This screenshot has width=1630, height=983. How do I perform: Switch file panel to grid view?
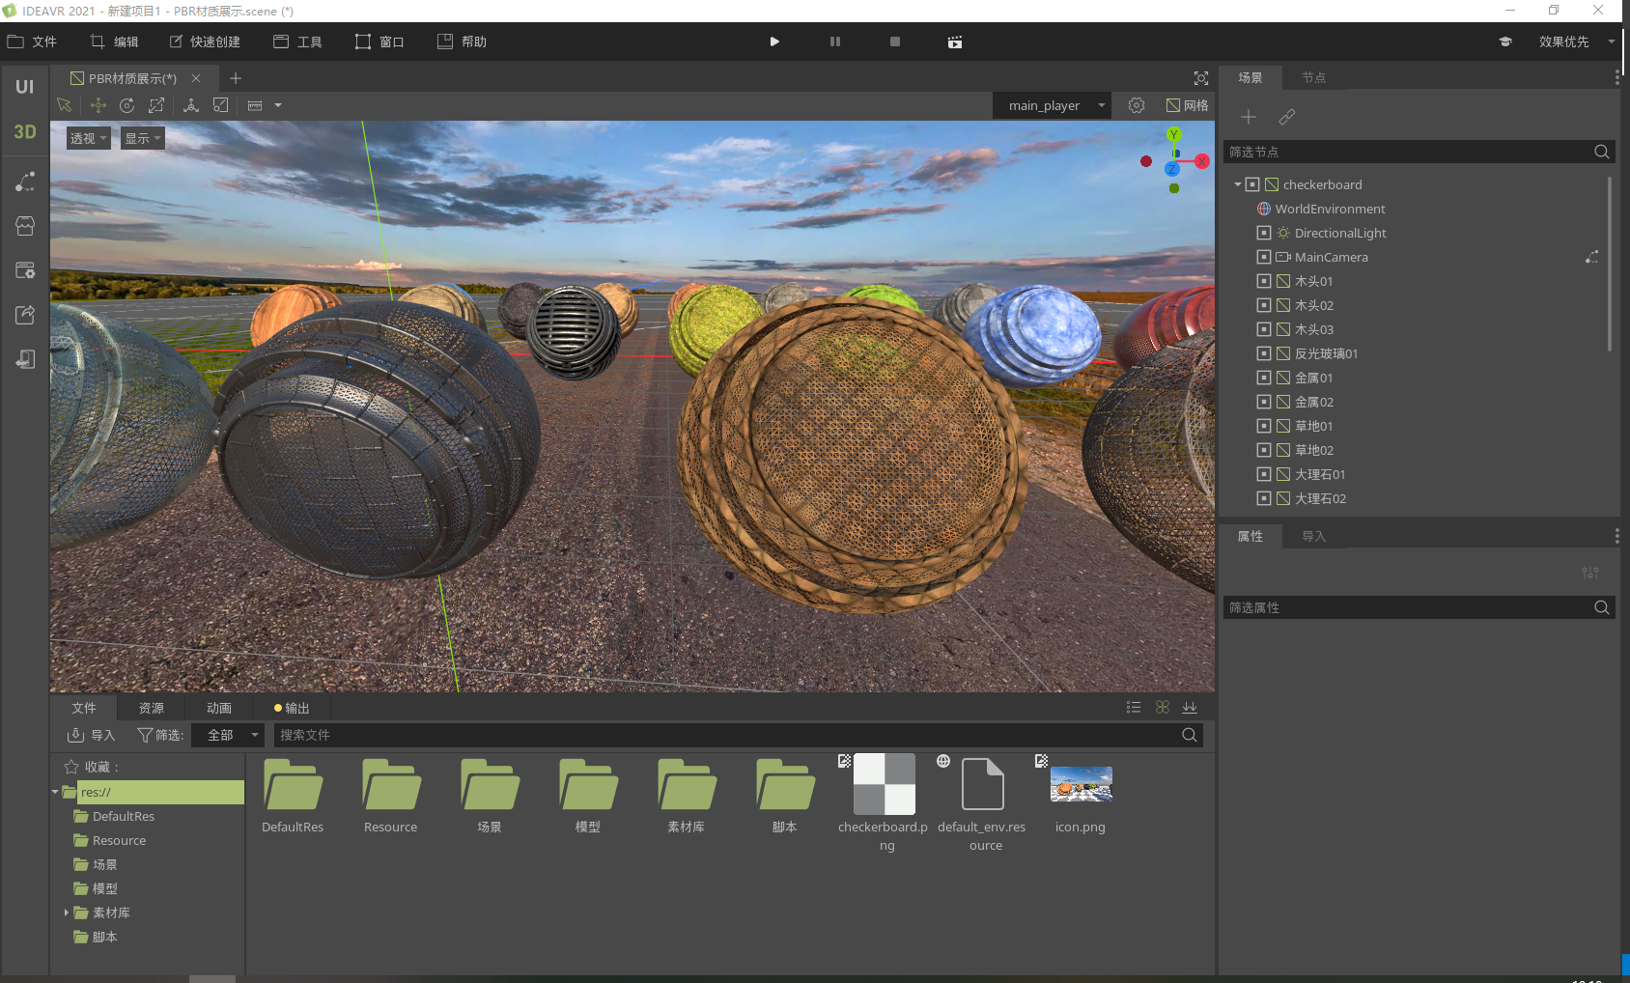[1163, 708]
